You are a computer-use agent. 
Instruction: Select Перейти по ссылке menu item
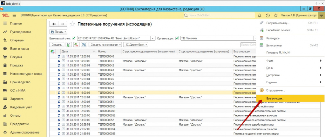(290, 30)
